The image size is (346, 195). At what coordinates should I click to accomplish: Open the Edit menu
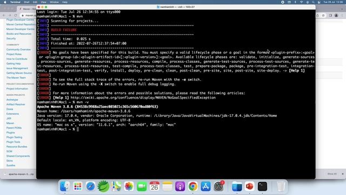click(35, 2)
